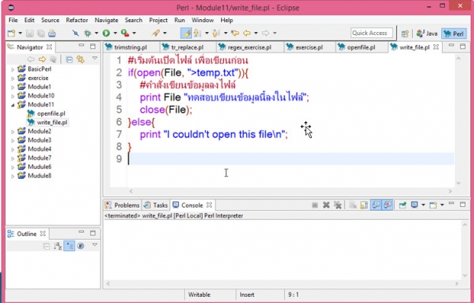Image resolution: width=474 pixels, height=303 pixels.
Task: Click the Insert mode status entry
Action: point(247,295)
